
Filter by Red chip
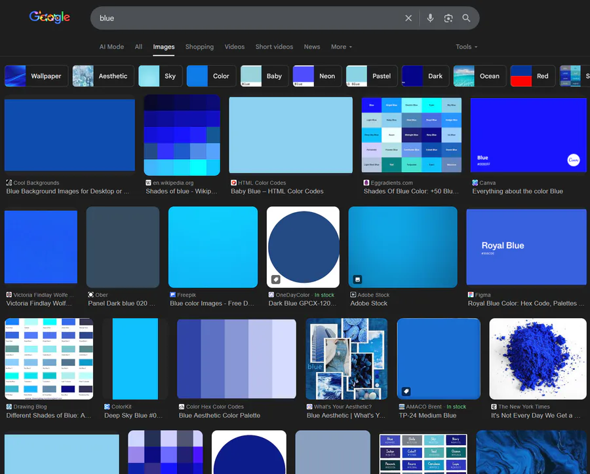pyautogui.click(x=533, y=76)
